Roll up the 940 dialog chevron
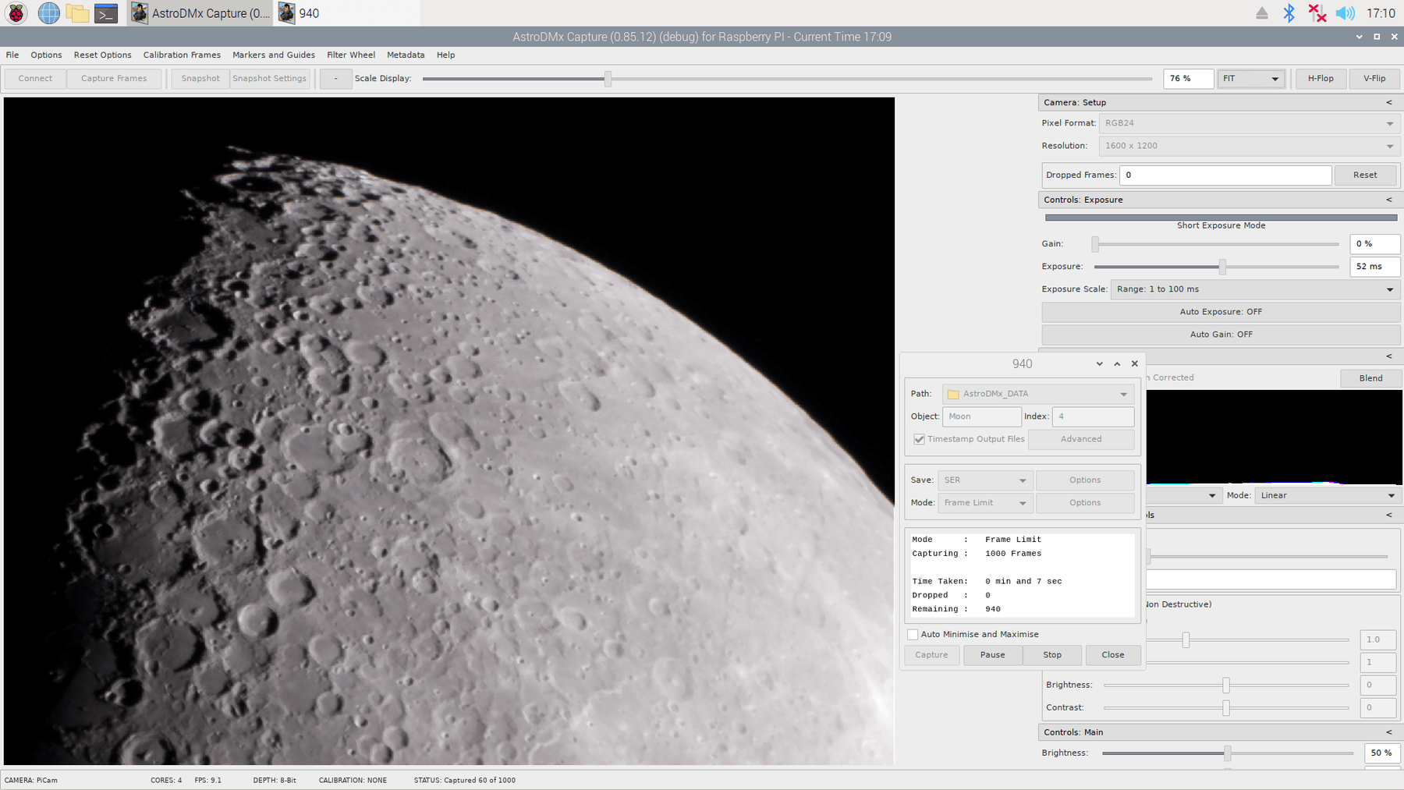This screenshot has height=790, width=1404. 1117,363
